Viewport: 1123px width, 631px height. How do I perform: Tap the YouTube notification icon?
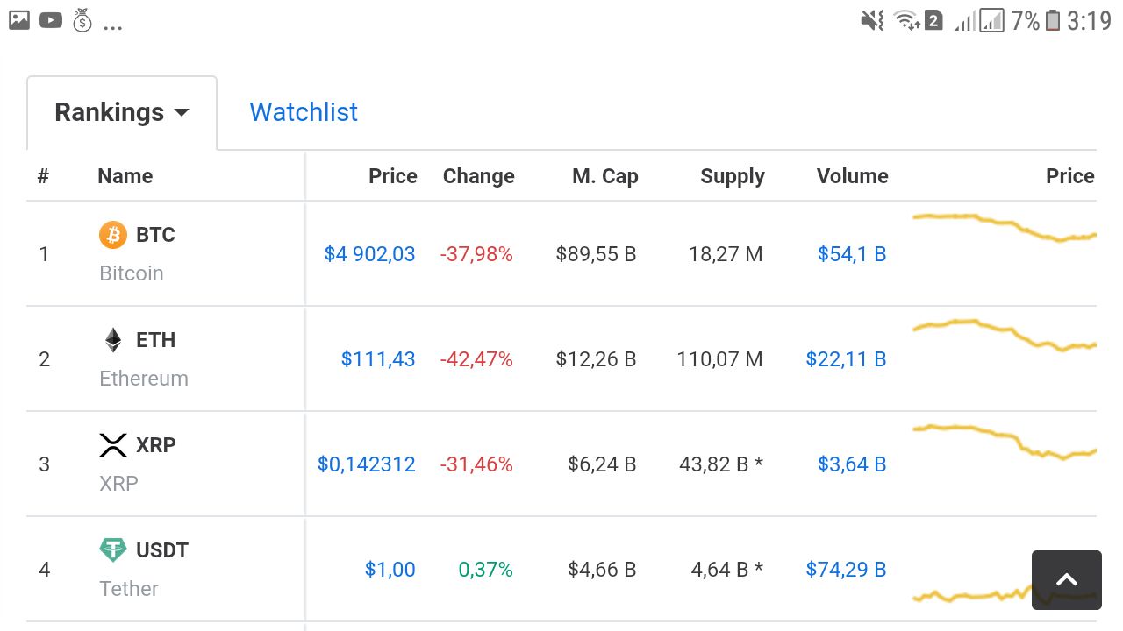coord(51,20)
